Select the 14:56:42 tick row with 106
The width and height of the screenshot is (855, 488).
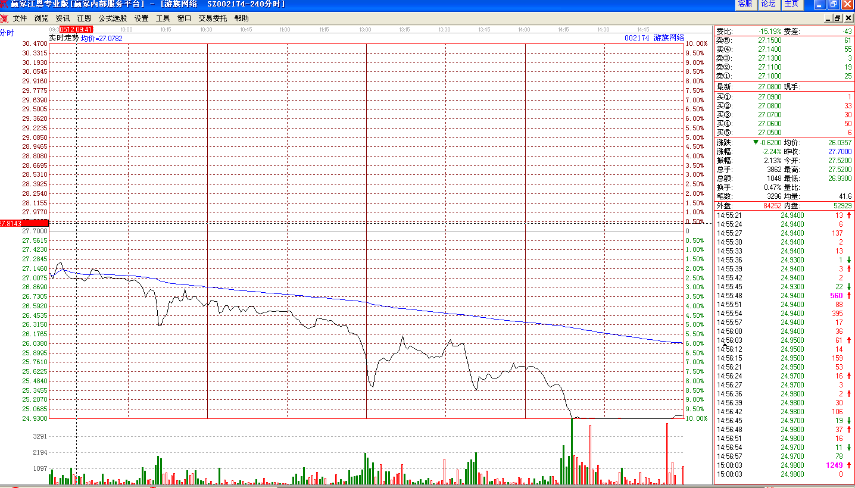pyautogui.click(x=784, y=412)
